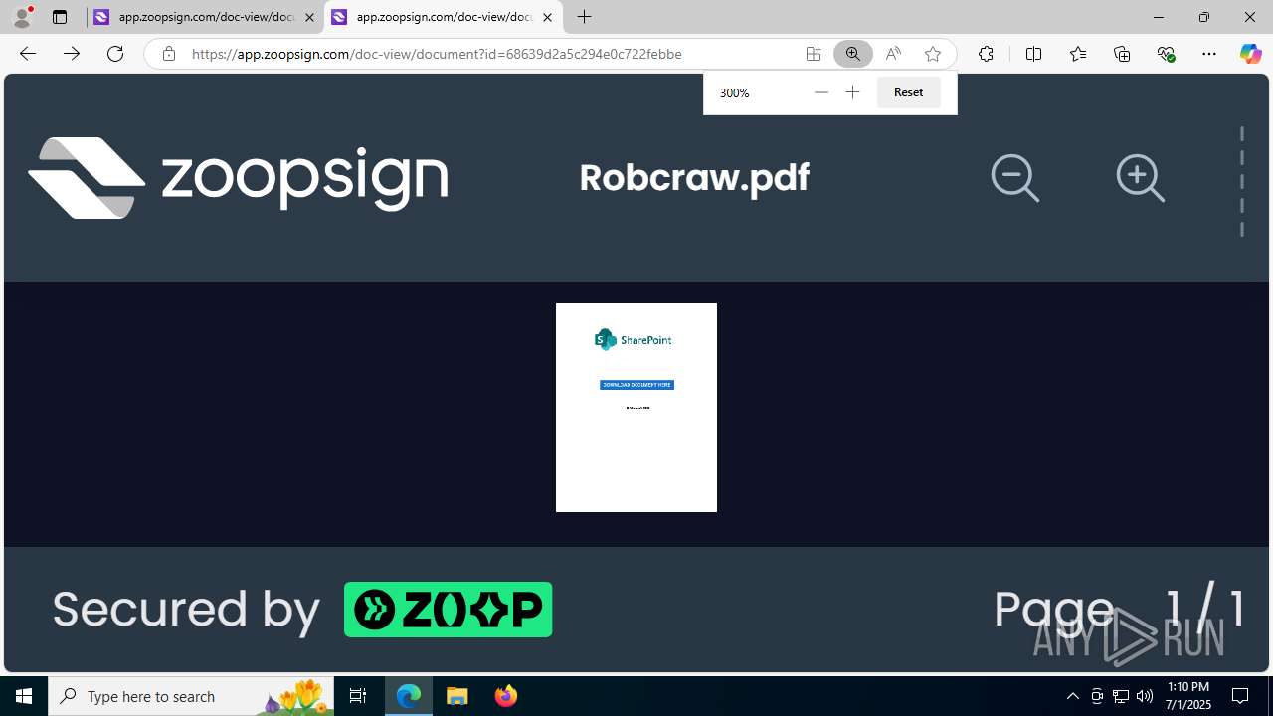Viewport: 1273px width, 716px height.
Task: Close the active zoopsign tab
Action: coord(547,17)
